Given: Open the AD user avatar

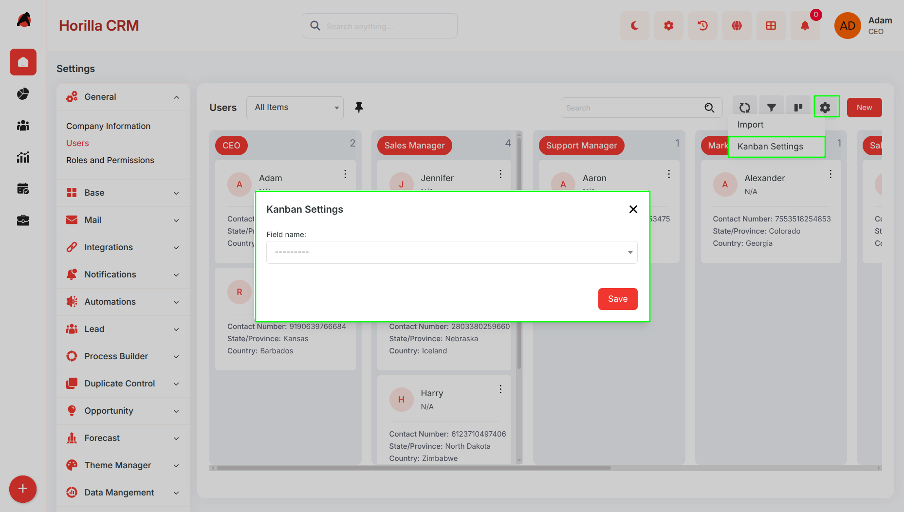Looking at the screenshot, I should tap(848, 26).
